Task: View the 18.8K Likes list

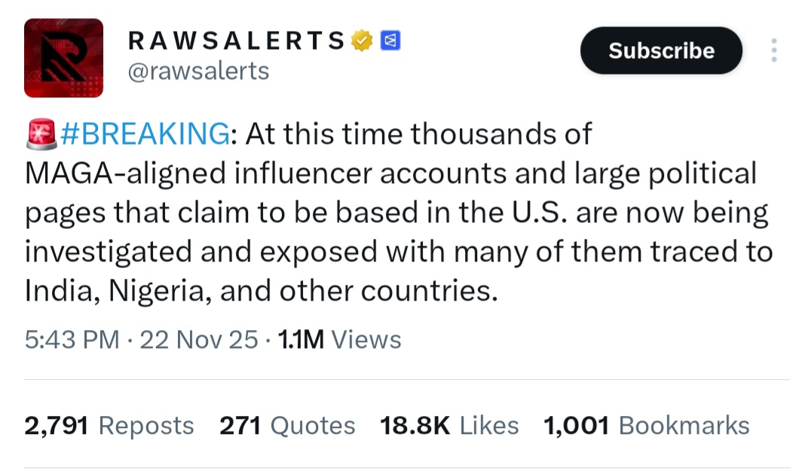Action: 449,426
